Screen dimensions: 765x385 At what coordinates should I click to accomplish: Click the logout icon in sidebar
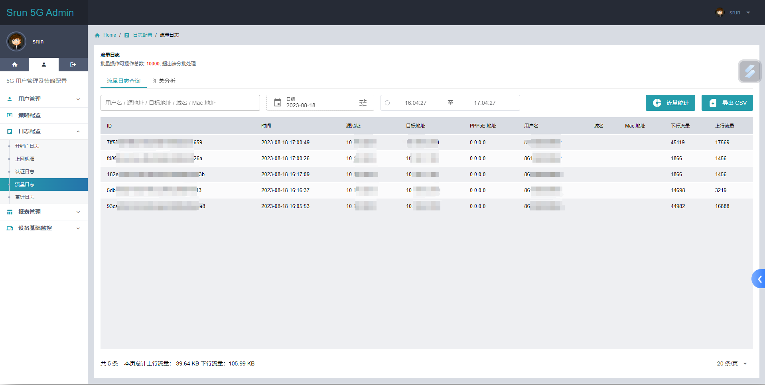[x=73, y=65]
